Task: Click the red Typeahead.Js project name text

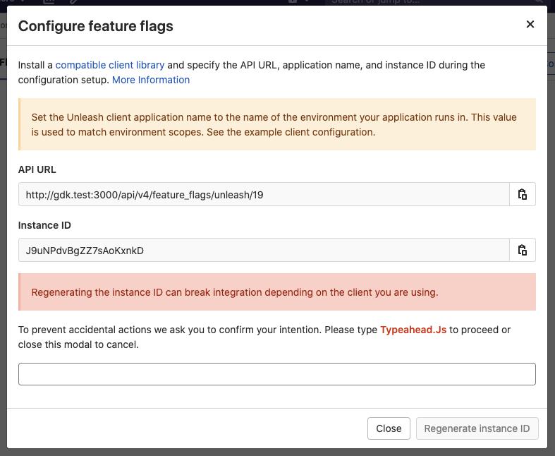Action: [x=413, y=330]
